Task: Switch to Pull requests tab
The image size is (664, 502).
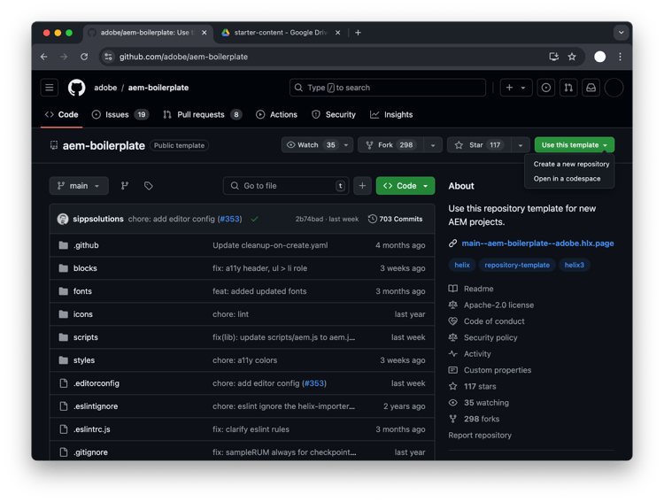Action: click(x=203, y=115)
